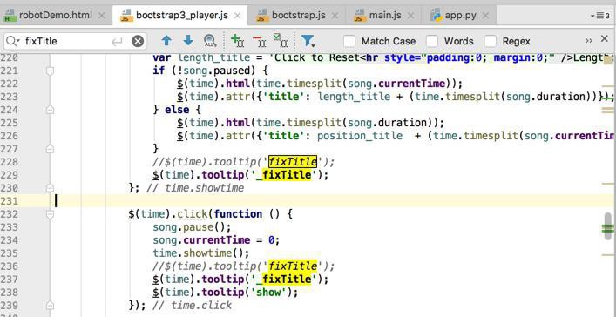This screenshot has width=616, height=317.
Task: Close the bootstrap3_player.js tab
Action: coord(237,16)
